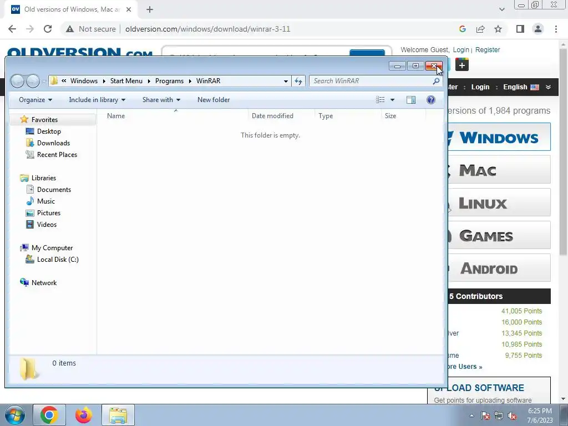Viewport: 568px width, 426px height.
Task: Toggle Chrome side panel icon
Action: tap(520, 29)
